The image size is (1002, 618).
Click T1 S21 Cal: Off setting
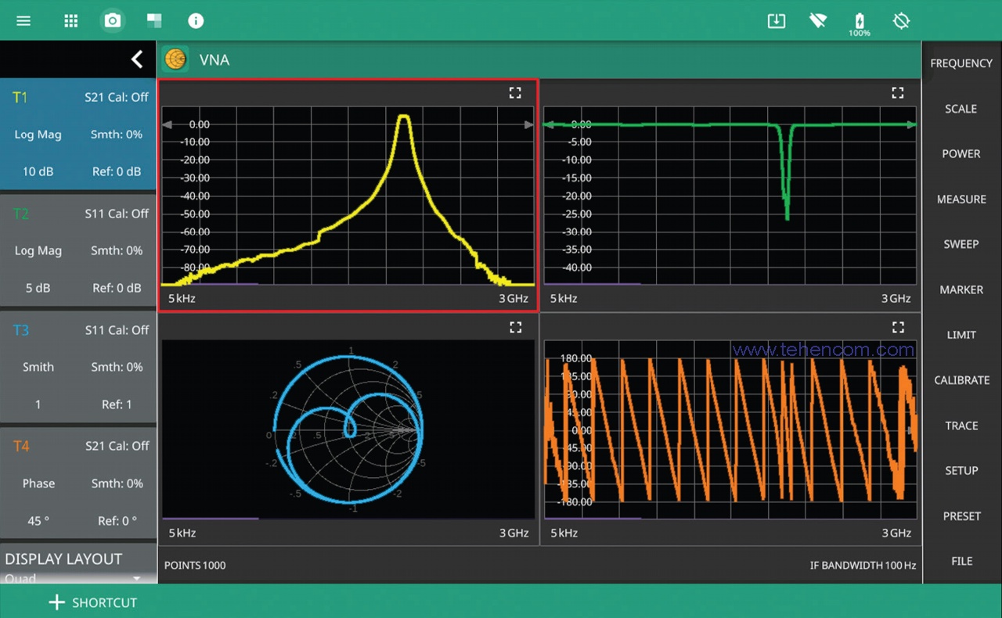pos(117,97)
